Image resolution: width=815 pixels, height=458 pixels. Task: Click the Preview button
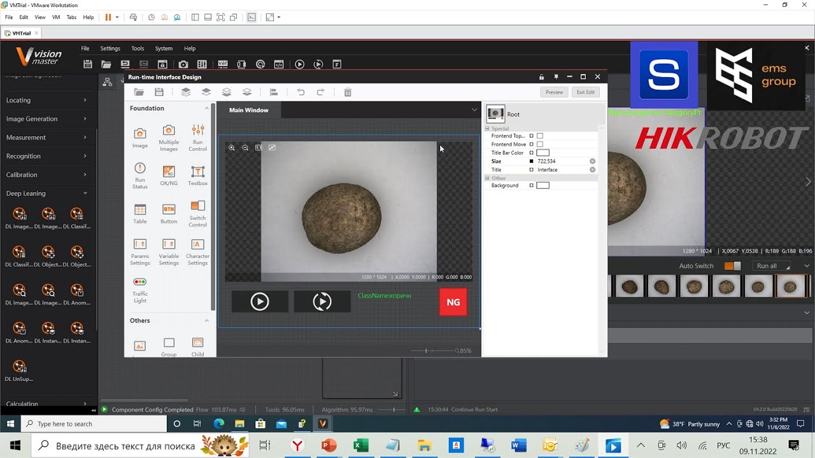point(554,92)
